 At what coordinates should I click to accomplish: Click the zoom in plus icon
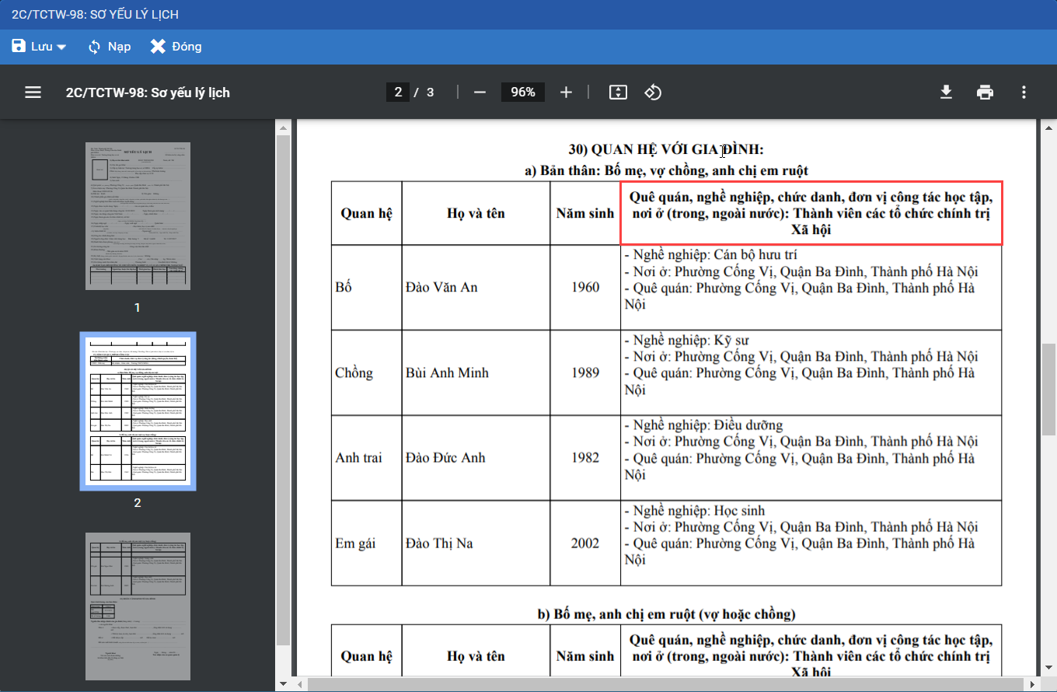click(566, 93)
